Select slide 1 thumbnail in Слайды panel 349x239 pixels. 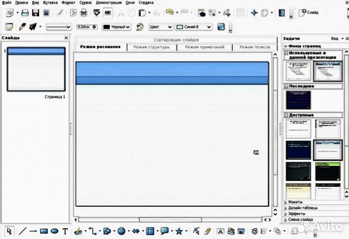pyautogui.click(x=36, y=70)
